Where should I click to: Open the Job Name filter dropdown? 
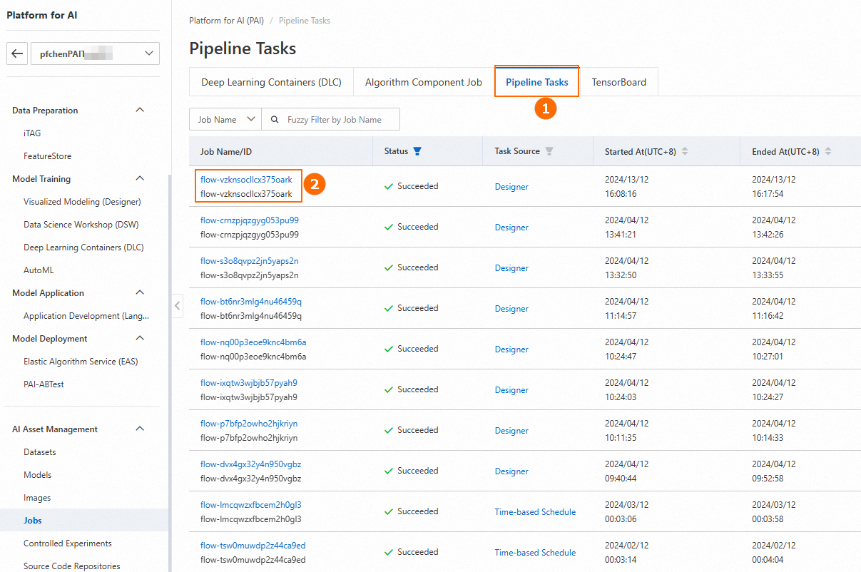[225, 120]
